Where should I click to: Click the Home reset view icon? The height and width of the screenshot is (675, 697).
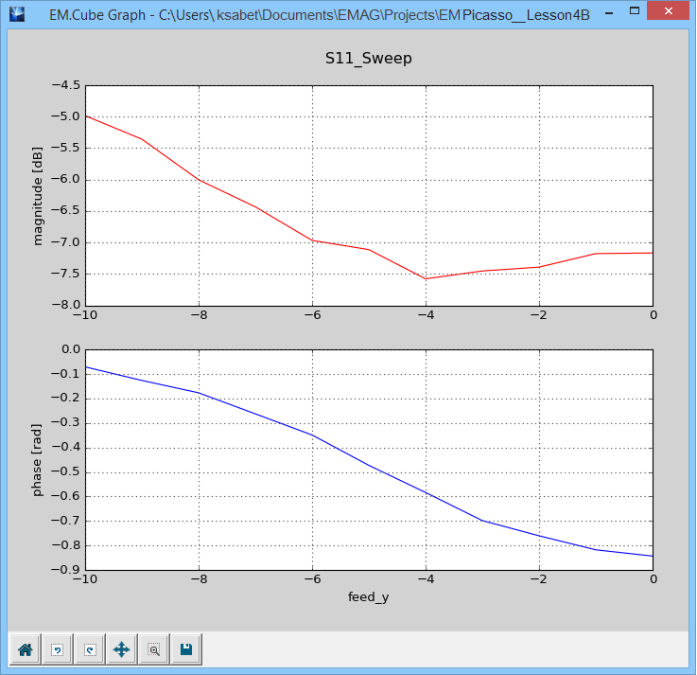[25, 649]
